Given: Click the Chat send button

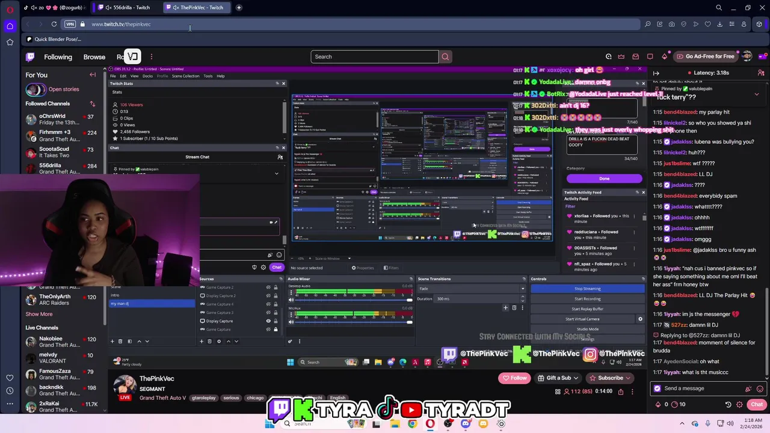Looking at the screenshot, I should (x=757, y=404).
